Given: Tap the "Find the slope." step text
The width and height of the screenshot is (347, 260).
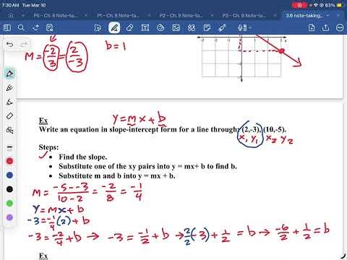Looking at the screenshot, I should 82,157.
